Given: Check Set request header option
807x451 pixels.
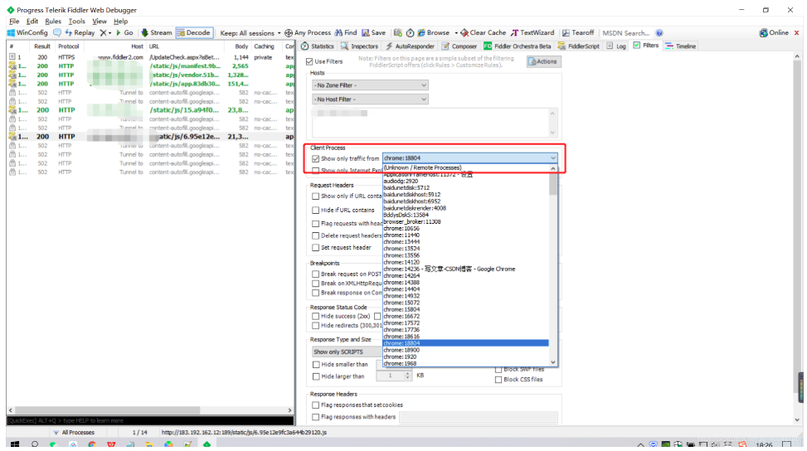Looking at the screenshot, I should [x=315, y=247].
